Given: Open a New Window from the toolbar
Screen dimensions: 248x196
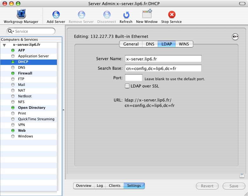Looking at the screenshot, I should coord(147,15).
